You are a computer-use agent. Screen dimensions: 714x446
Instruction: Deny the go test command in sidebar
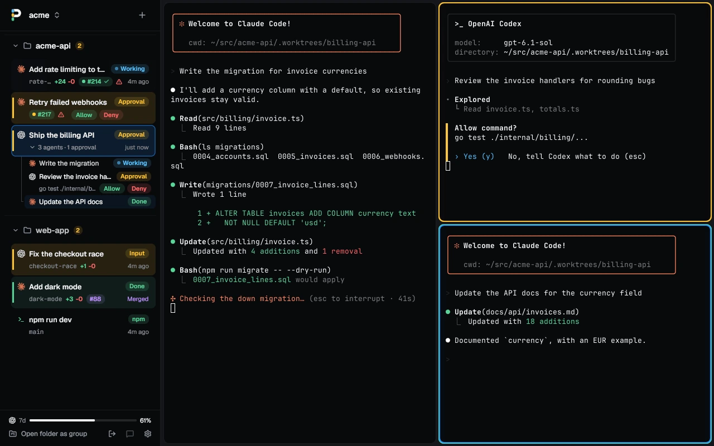coord(139,188)
